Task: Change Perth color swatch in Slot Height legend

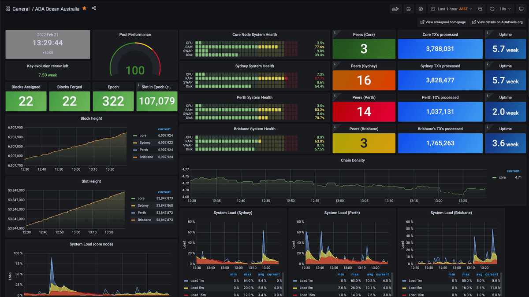Action: click(x=134, y=213)
